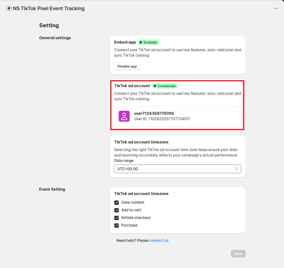
Task: Uncheck the Add to cart checkbox
Action: tap(117, 210)
